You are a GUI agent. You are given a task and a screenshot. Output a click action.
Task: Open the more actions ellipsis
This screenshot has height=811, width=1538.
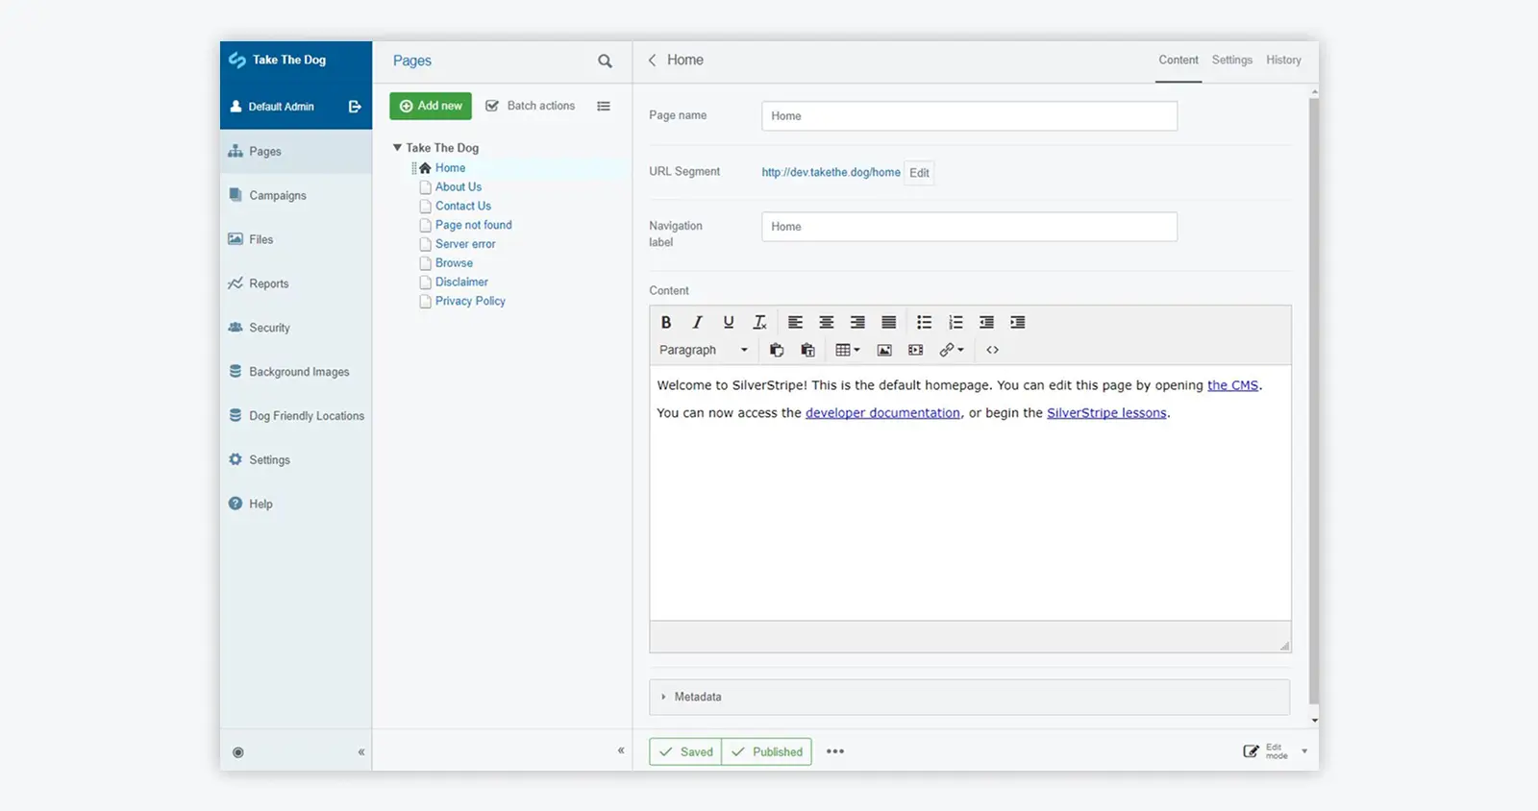point(835,751)
